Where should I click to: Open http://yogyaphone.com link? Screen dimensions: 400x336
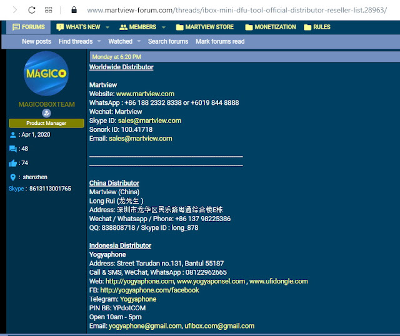click(140, 281)
